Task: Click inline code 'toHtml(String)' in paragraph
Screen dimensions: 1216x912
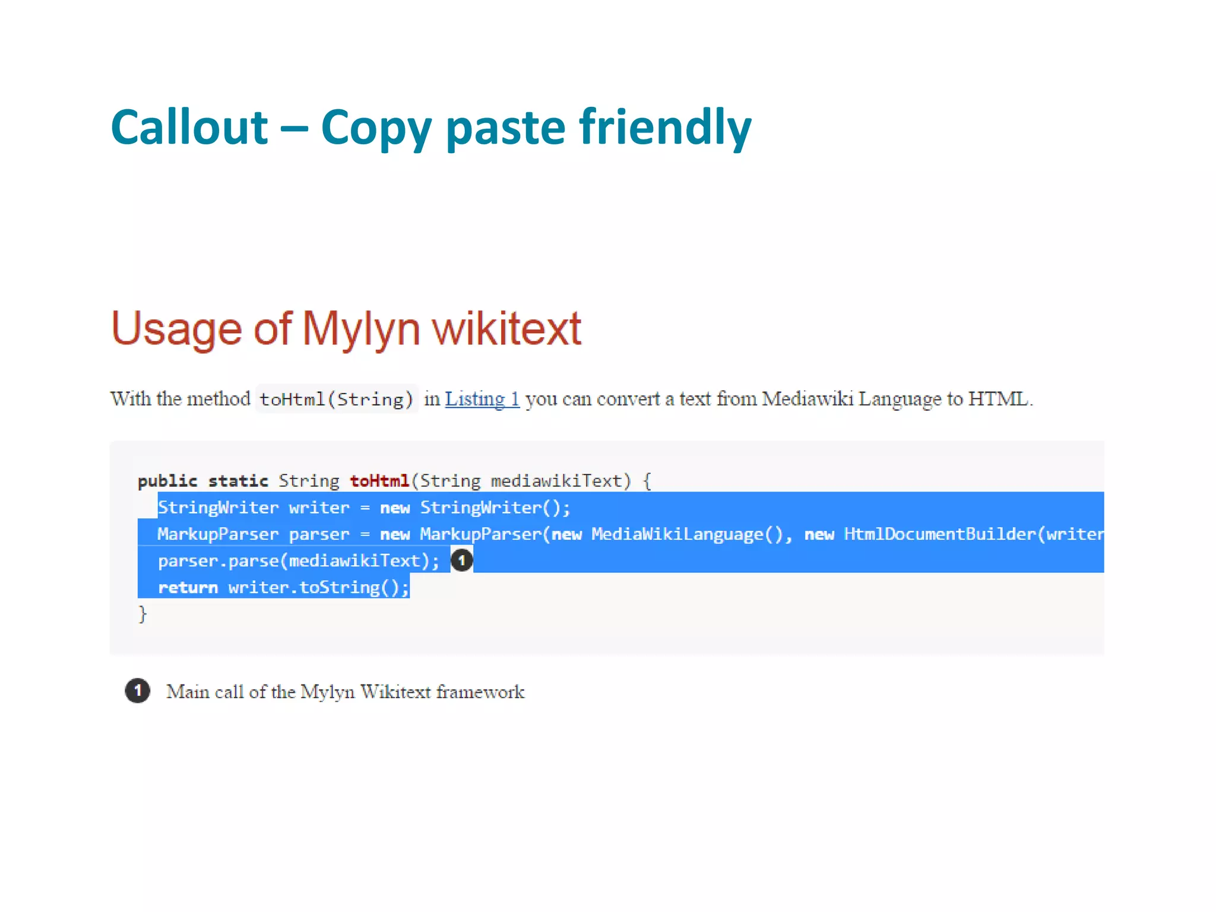Action: click(x=337, y=399)
